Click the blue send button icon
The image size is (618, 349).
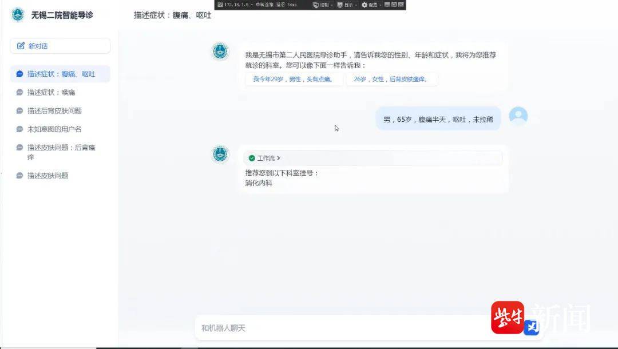[x=531, y=327]
